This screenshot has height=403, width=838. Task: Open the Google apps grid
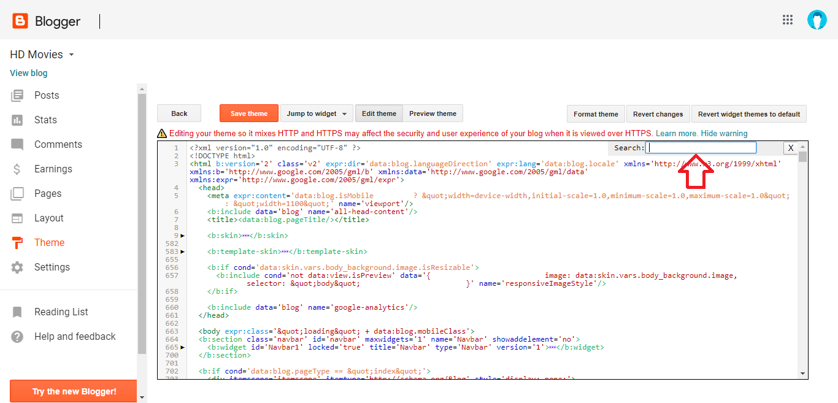pyautogui.click(x=788, y=20)
